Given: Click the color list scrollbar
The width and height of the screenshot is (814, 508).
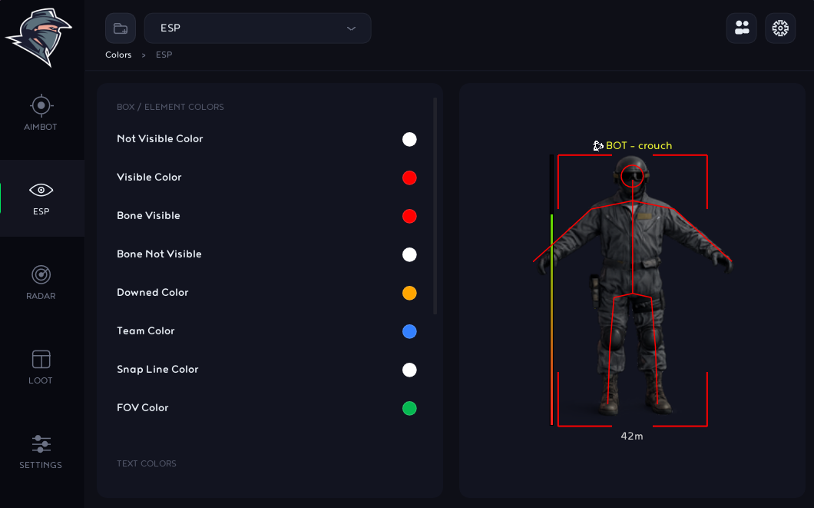Looking at the screenshot, I should [x=435, y=206].
